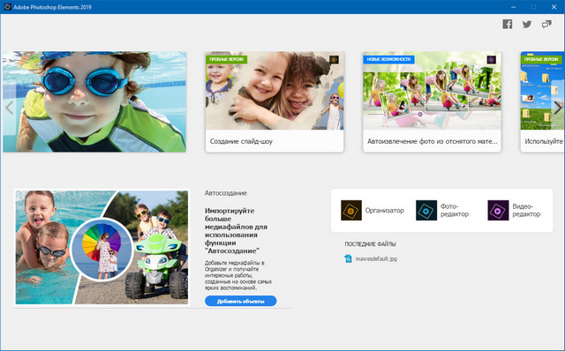Minimize the Photoshop Elements window
The width and height of the screenshot is (565, 351).
pos(513,7)
